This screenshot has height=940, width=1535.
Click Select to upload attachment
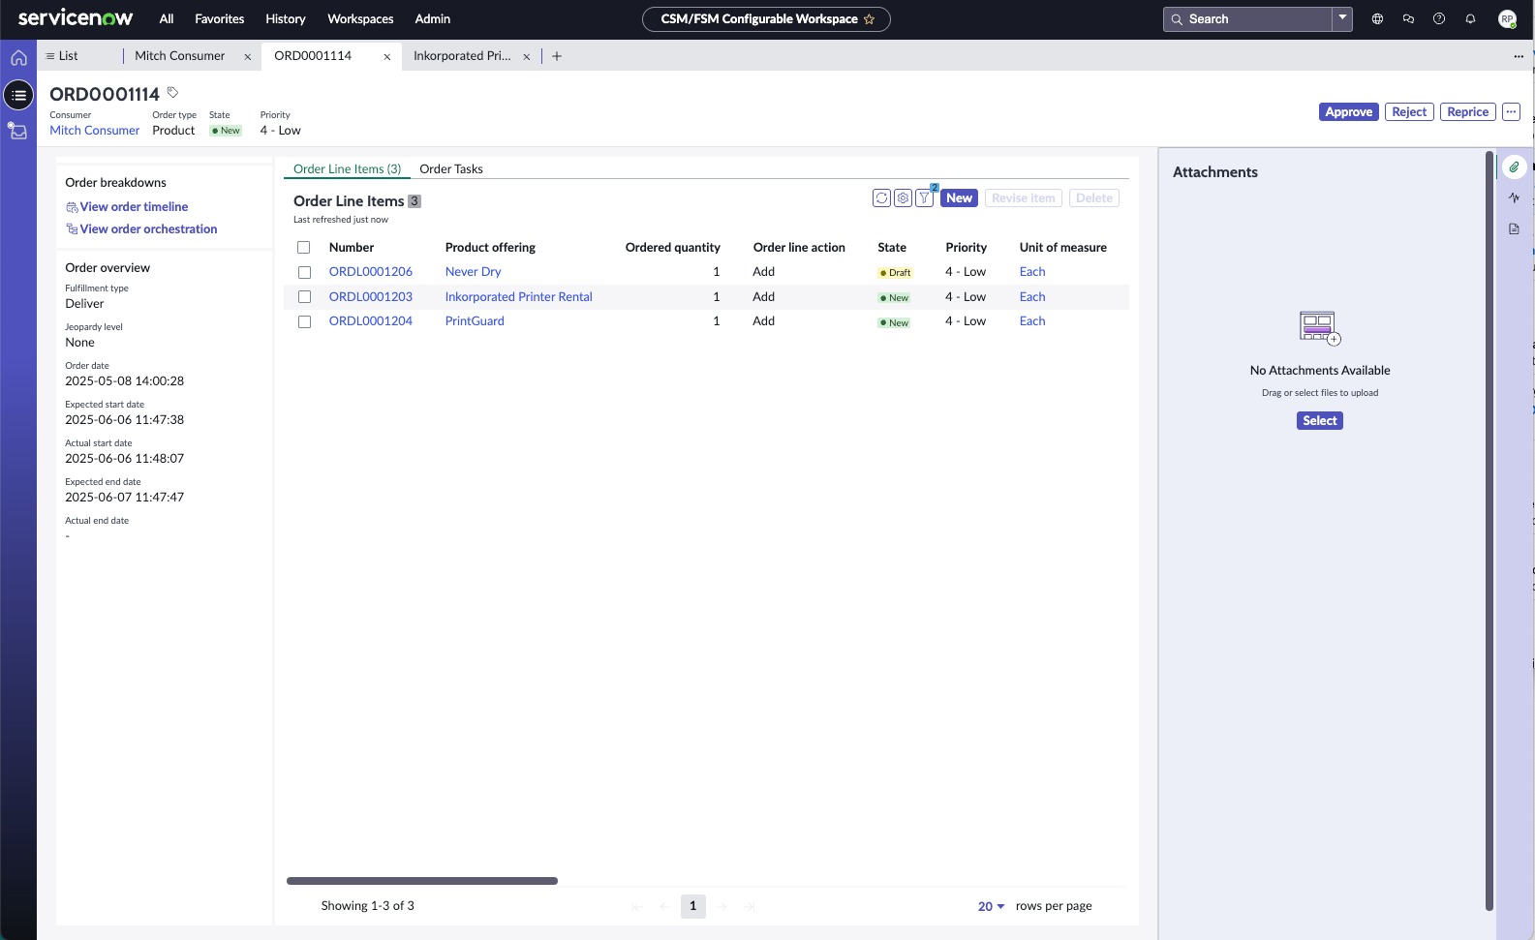click(x=1319, y=420)
